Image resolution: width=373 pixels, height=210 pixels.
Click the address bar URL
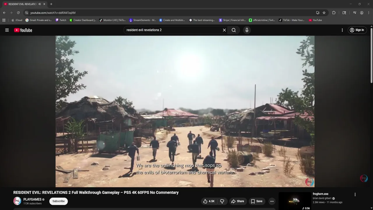click(53, 13)
